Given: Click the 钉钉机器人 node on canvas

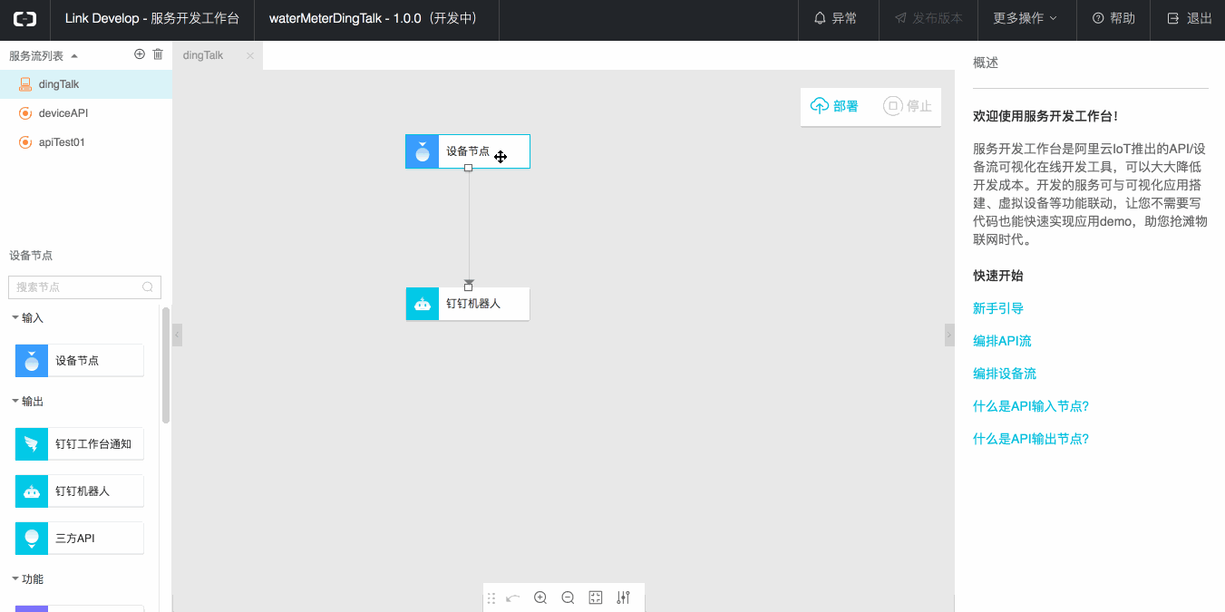Looking at the screenshot, I should tap(468, 304).
